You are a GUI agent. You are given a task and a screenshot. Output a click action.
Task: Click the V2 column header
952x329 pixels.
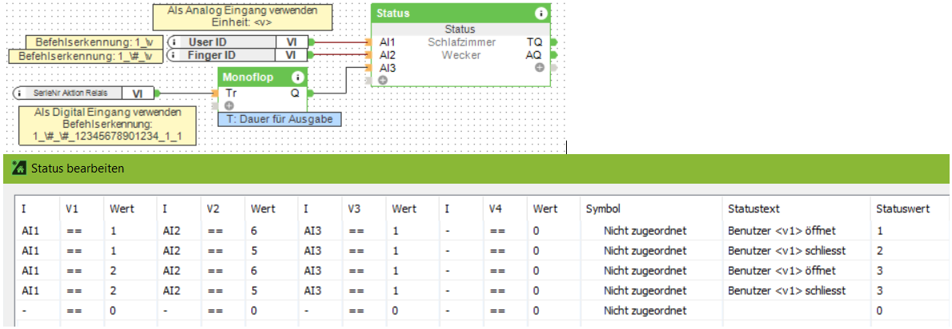(223, 209)
